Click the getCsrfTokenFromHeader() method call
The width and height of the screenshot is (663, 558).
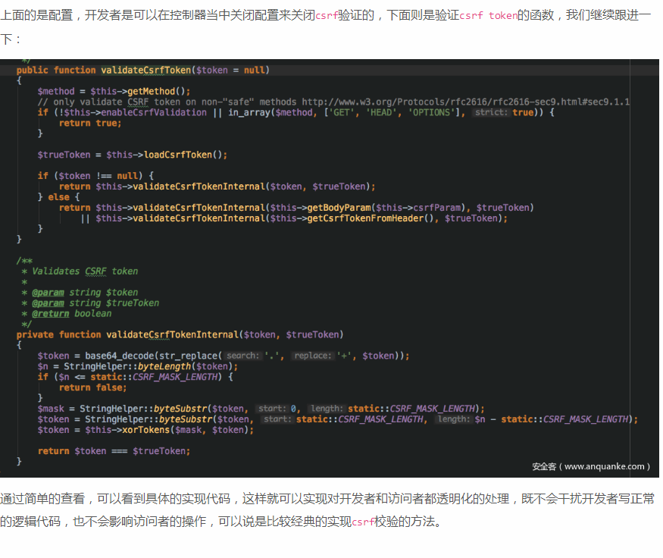(373, 218)
